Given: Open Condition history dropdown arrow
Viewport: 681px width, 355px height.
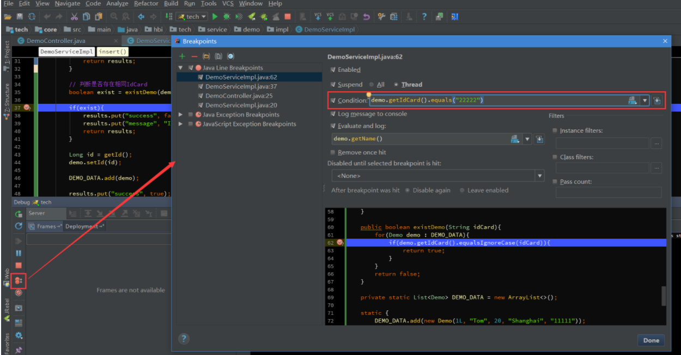Looking at the screenshot, I should tap(645, 101).
